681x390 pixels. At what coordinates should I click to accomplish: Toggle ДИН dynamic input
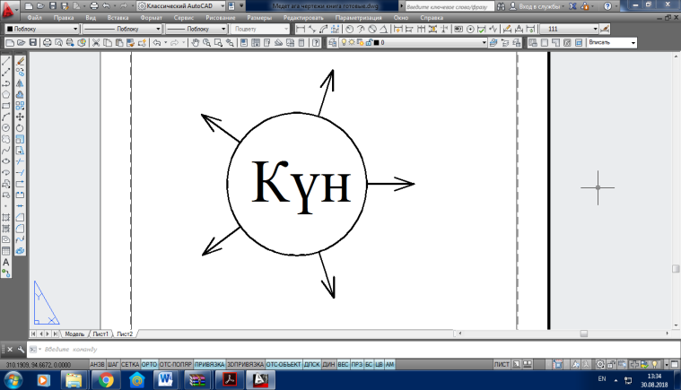pyautogui.click(x=328, y=364)
